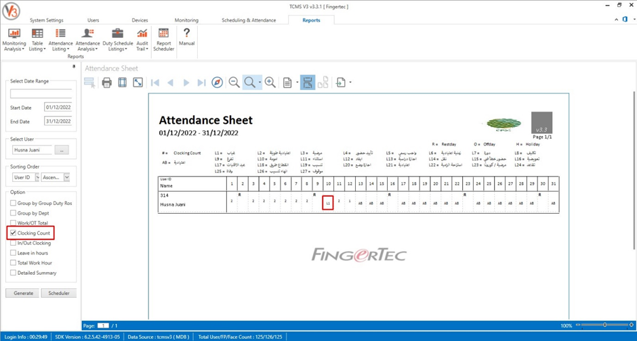
Task: Check Total Work Hour option
Action: click(14, 263)
